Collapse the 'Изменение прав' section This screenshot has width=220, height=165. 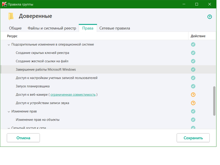[9, 111]
